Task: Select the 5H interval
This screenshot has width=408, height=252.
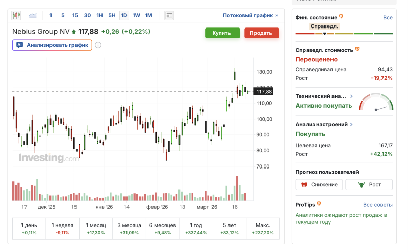Action: (x=112, y=16)
